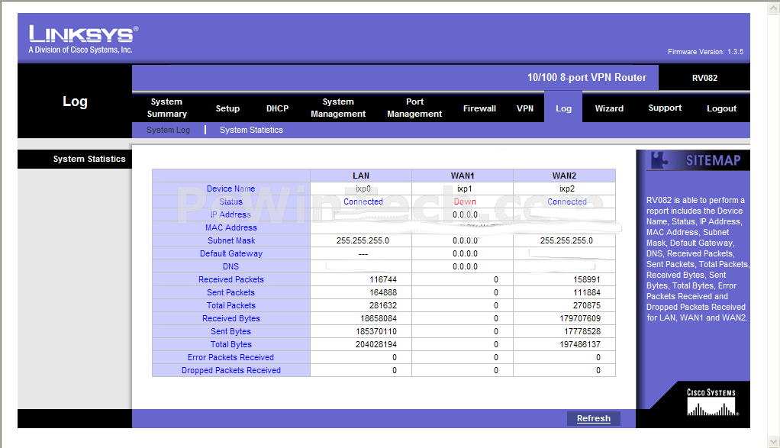Screen dimensions: 780x448
Task: Open the Wizard tab
Action: [609, 108]
